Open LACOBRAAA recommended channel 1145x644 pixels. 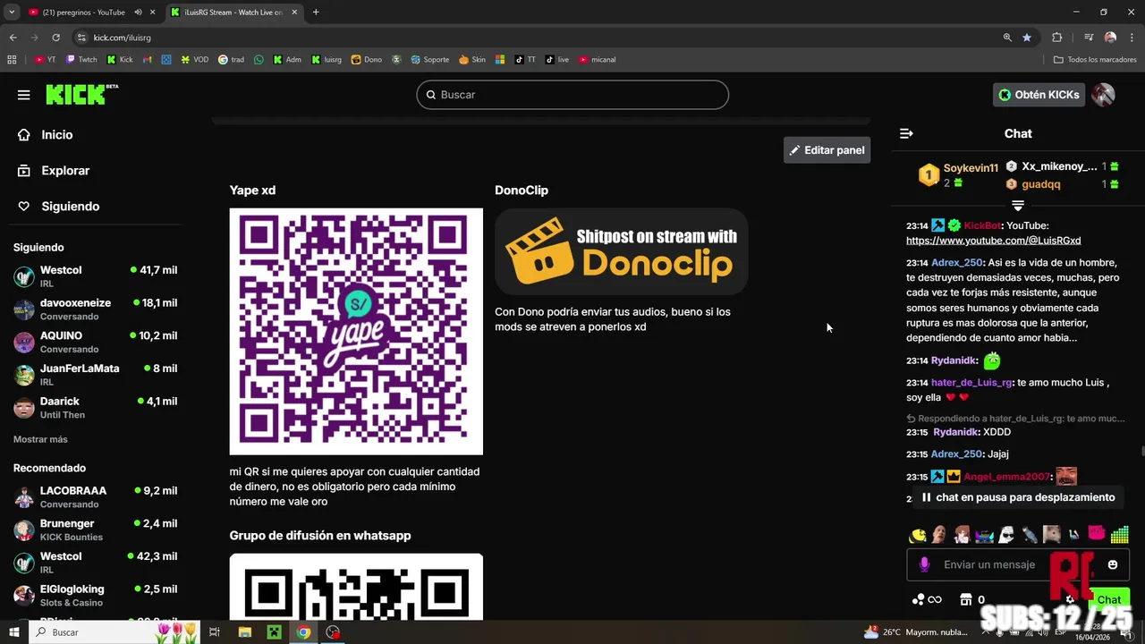(95, 496)
